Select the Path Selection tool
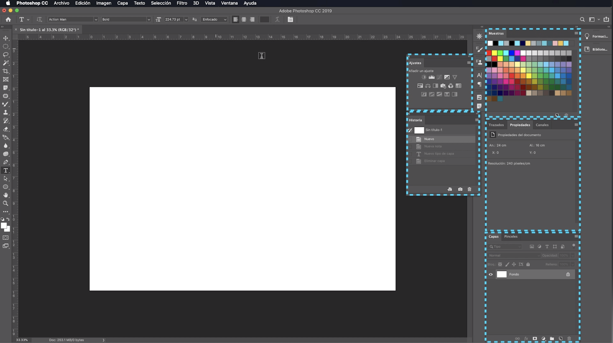Image resolution: width=613 pixels, height=343 pixels. pyautogui.click(x=6, y=179)
